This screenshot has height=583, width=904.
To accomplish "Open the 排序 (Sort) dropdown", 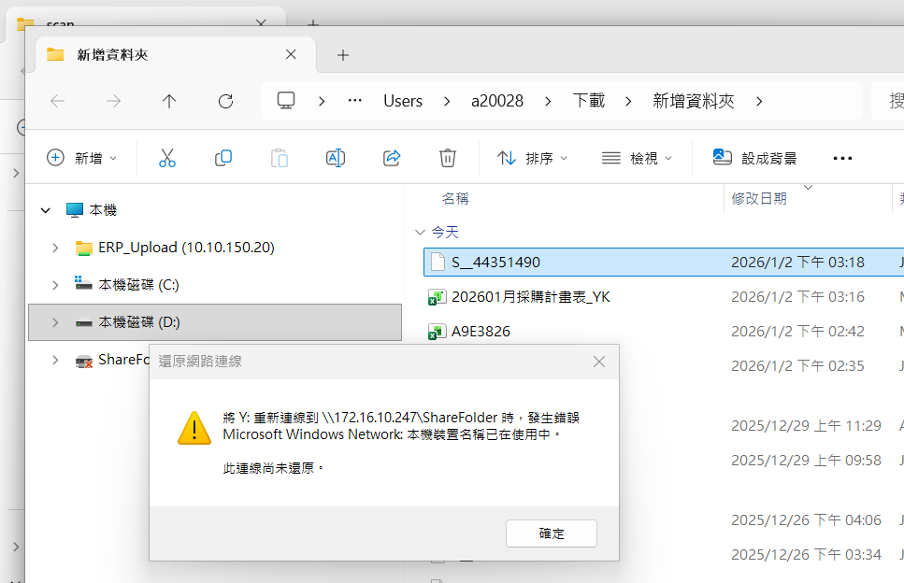I will pos(532,158).
